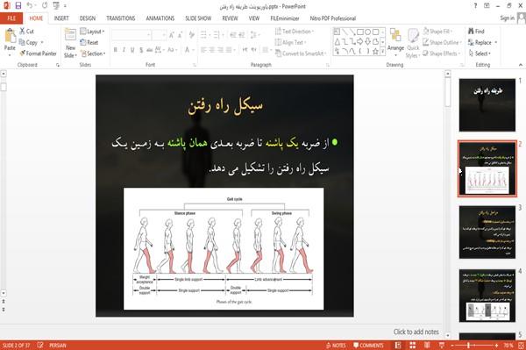Click the Arrange icon
This screenshot has height=350, width=526.
pos(395,36)
